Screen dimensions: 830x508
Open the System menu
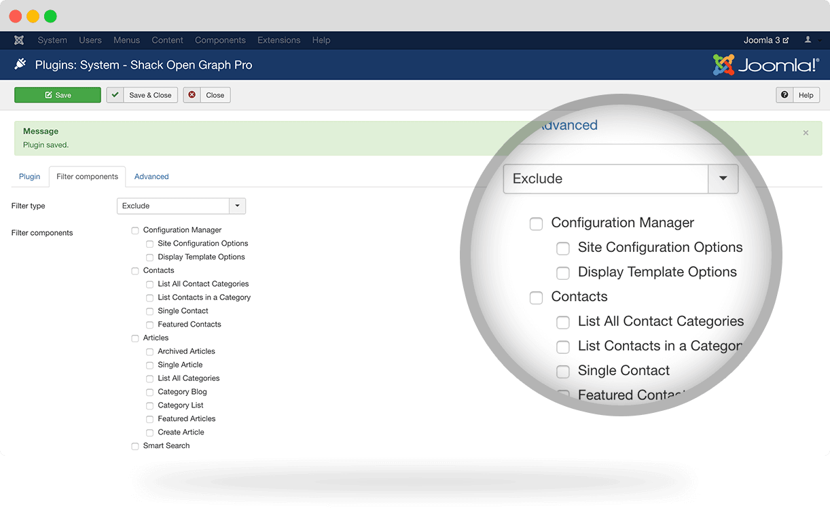(52, 40)
